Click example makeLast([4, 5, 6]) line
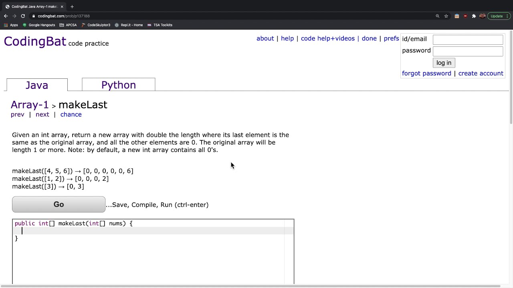This screenshot has height=288, width=513. pos(73,171)
